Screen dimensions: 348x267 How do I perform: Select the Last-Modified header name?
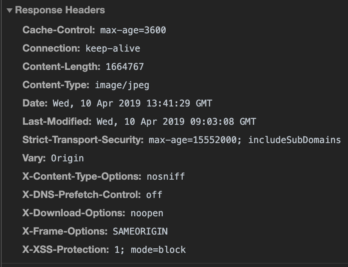[57, 121]
